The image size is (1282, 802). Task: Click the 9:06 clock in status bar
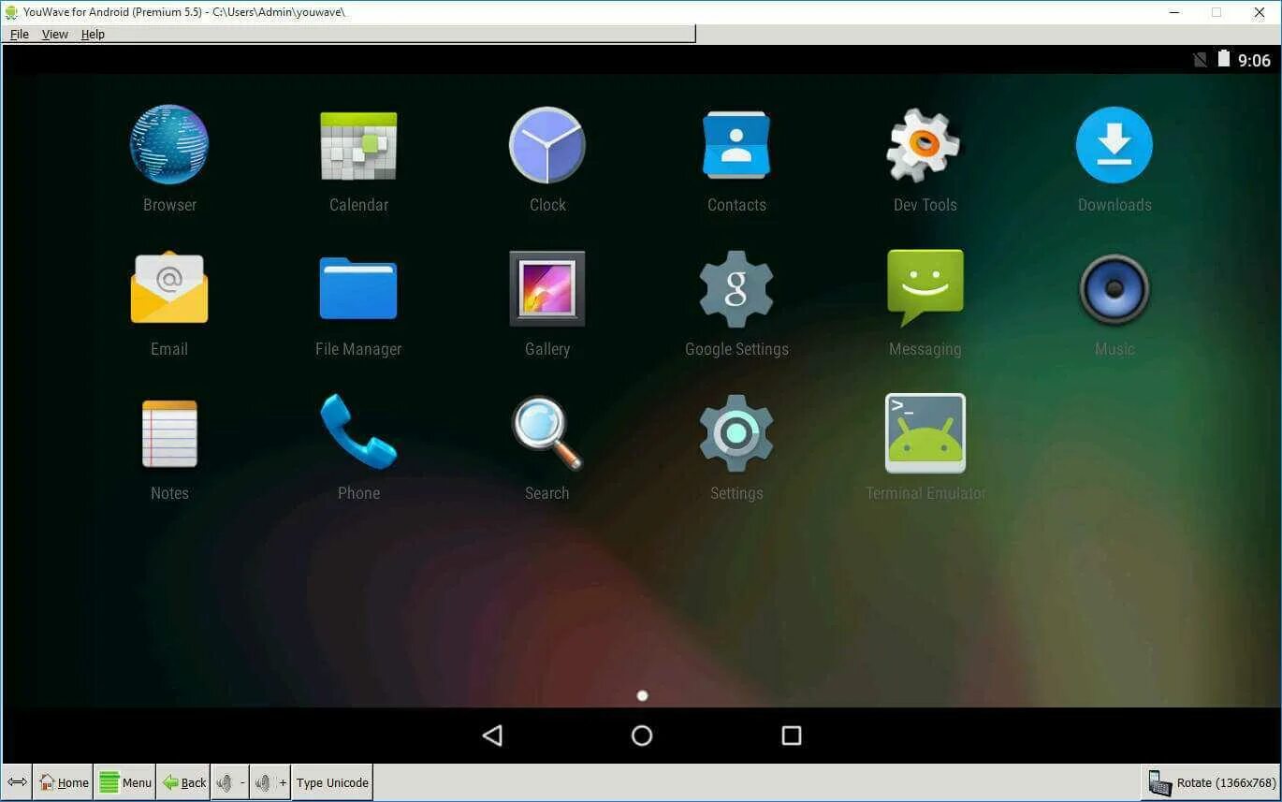point(1255,61)
